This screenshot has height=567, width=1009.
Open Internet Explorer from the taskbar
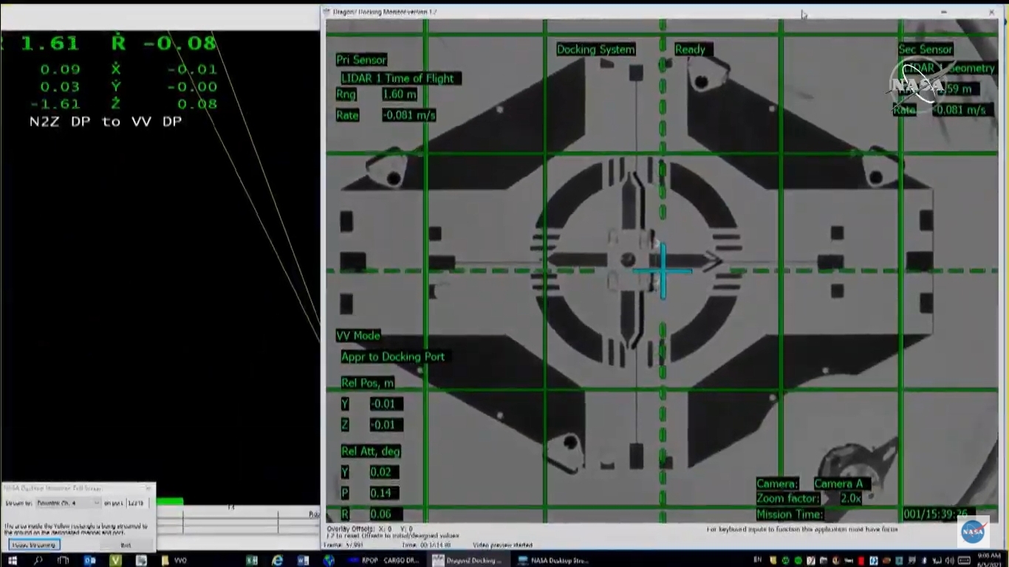click(x=278, y=560)
